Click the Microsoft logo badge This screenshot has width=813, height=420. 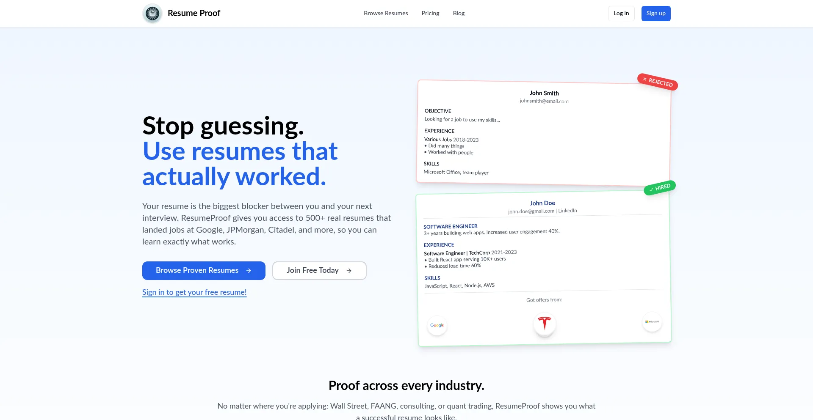point(652,322)
